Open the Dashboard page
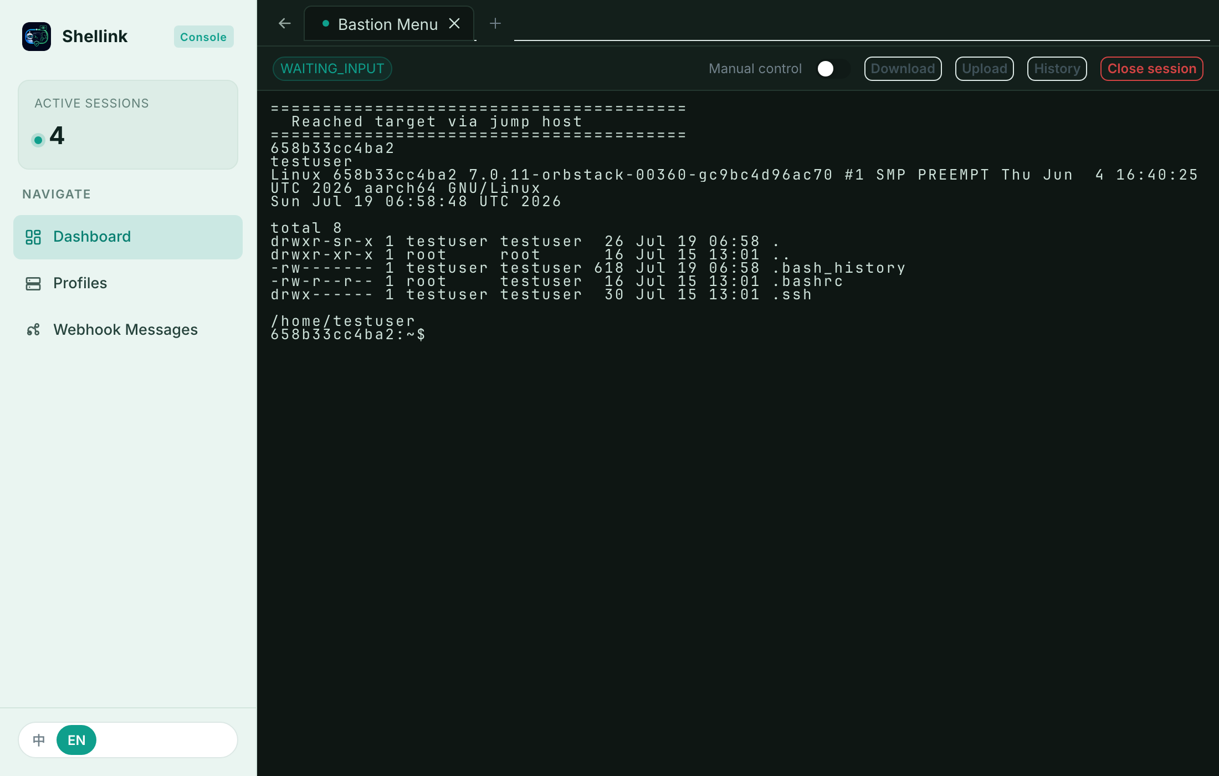1219x776 pixels. pyautogui.click(x=128, y=237)
